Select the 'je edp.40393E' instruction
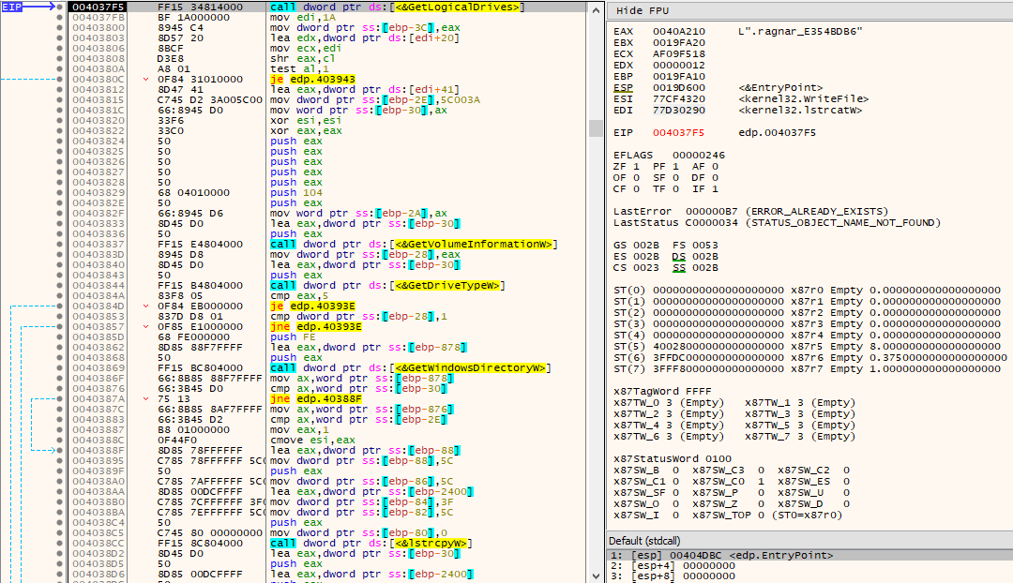The height and width of the screenshot is (583, 1013). (312, 306)
